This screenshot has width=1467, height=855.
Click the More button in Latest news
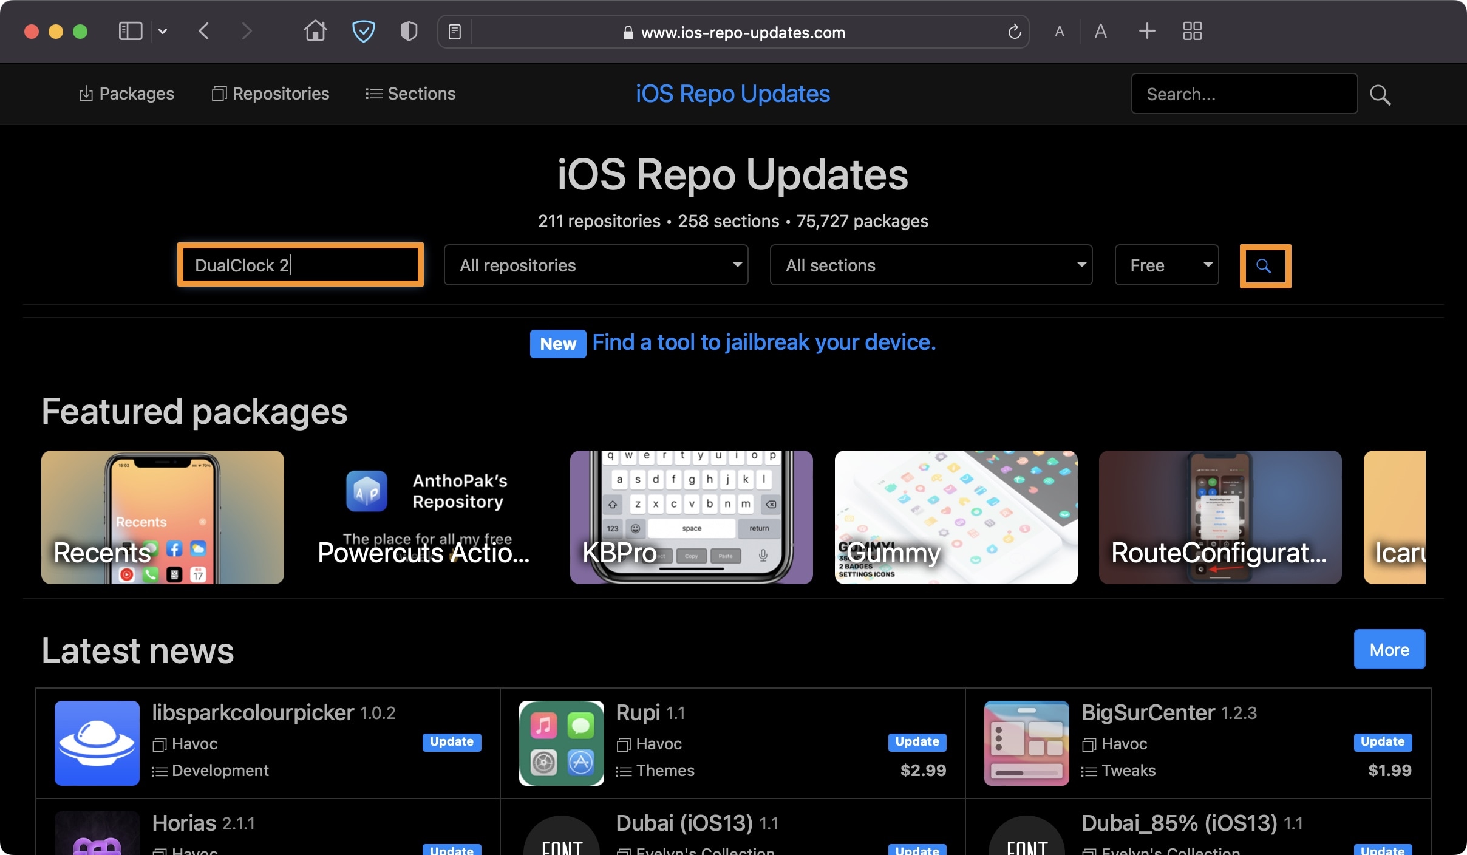click(x=1389, y=649)
